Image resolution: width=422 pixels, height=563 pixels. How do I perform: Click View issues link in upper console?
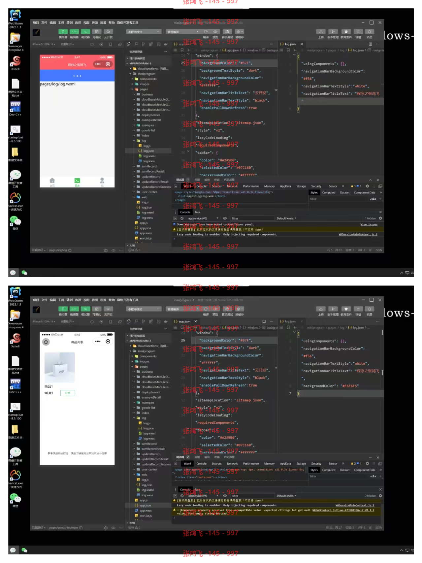[x=369, y=224]
